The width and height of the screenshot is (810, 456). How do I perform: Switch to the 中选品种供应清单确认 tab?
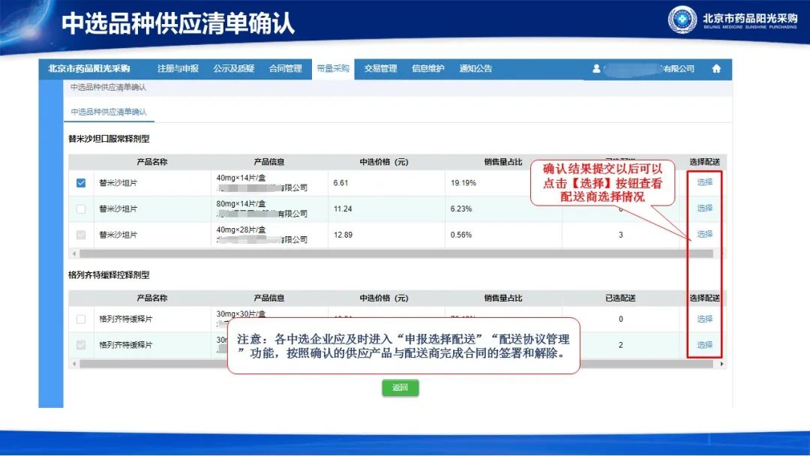point(109,112)
